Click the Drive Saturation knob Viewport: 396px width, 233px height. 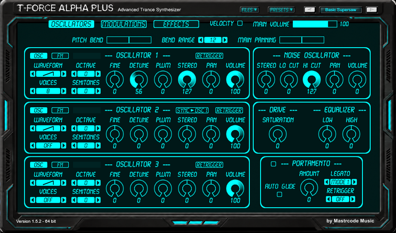click(x=278, y=134)
